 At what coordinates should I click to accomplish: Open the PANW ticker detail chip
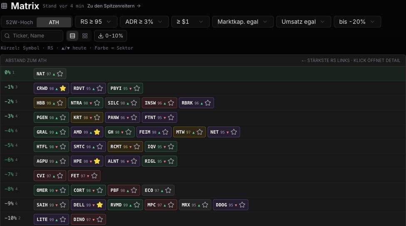pos(122,117)
